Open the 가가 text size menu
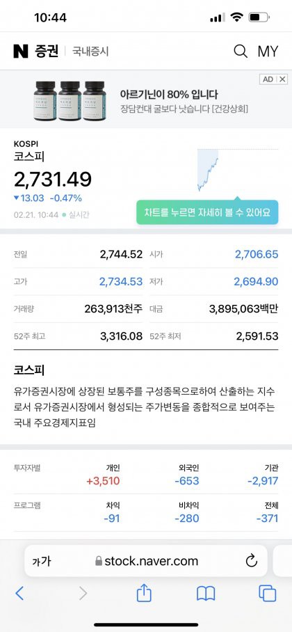Viewport: 292px width, 632px height. pos(42,561)
